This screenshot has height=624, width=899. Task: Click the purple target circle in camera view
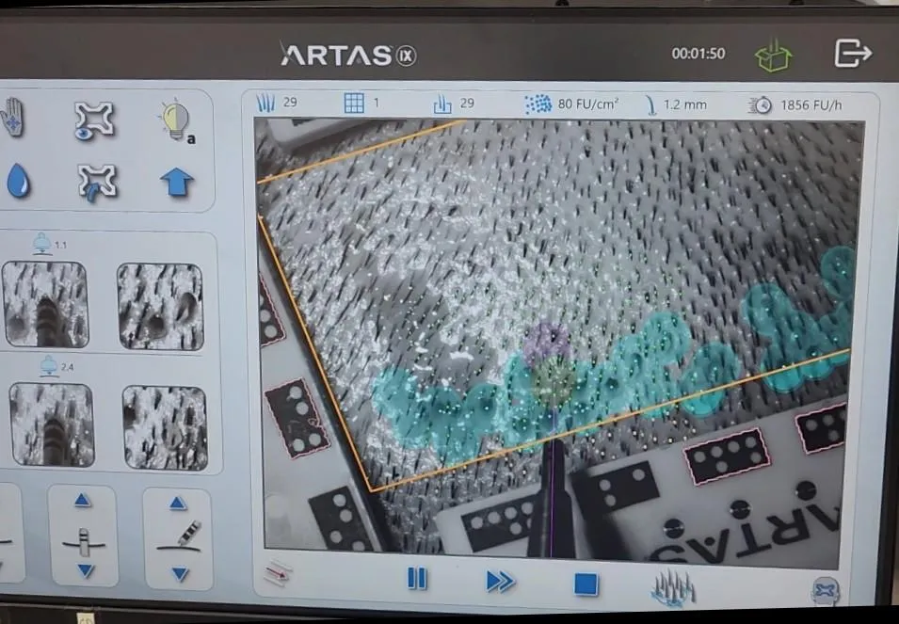click(x=548, y=345)
